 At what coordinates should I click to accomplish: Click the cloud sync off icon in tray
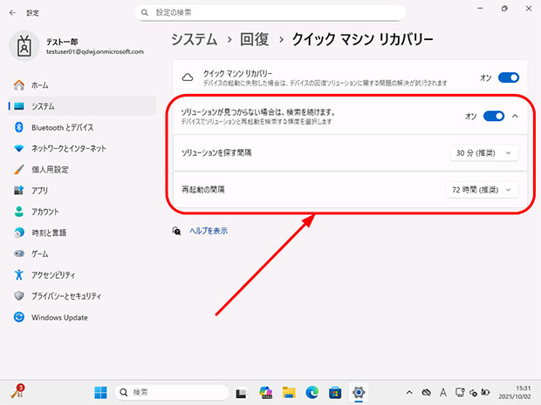point(427,392)
